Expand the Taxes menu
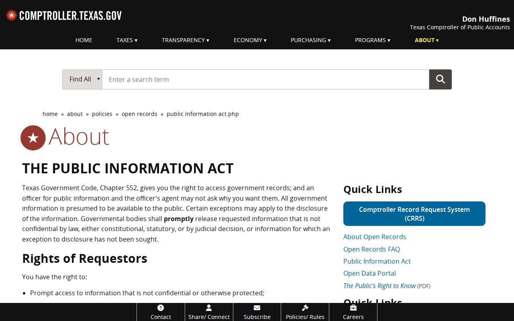The image size is (514, 321). point(127,40)
